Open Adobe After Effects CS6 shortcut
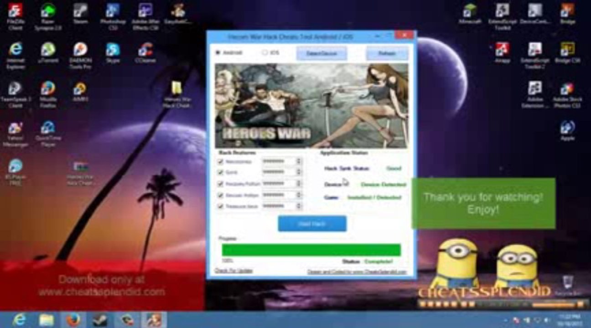The height and width of the screenshot is (328, 591). (145, 16)
